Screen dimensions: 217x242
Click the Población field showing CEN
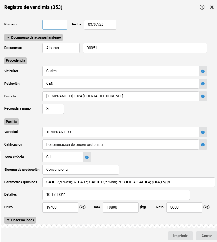[120, 84]
